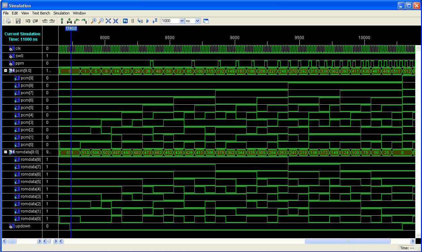The width and height of the screenshot is (422, 252).
Task: Click the second blue-cross zoom icon
Action: pyautogui.click(x=116, y=21)
